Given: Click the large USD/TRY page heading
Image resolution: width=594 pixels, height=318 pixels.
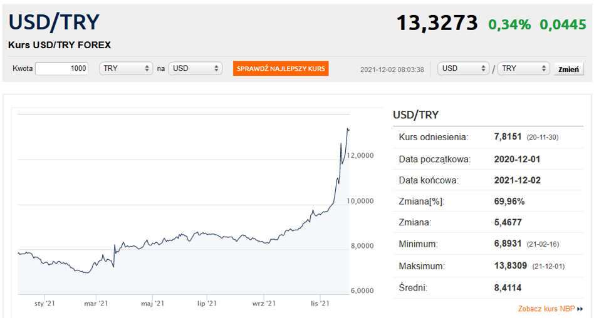Looking at the screenshot, I should (x=54, y=23).
